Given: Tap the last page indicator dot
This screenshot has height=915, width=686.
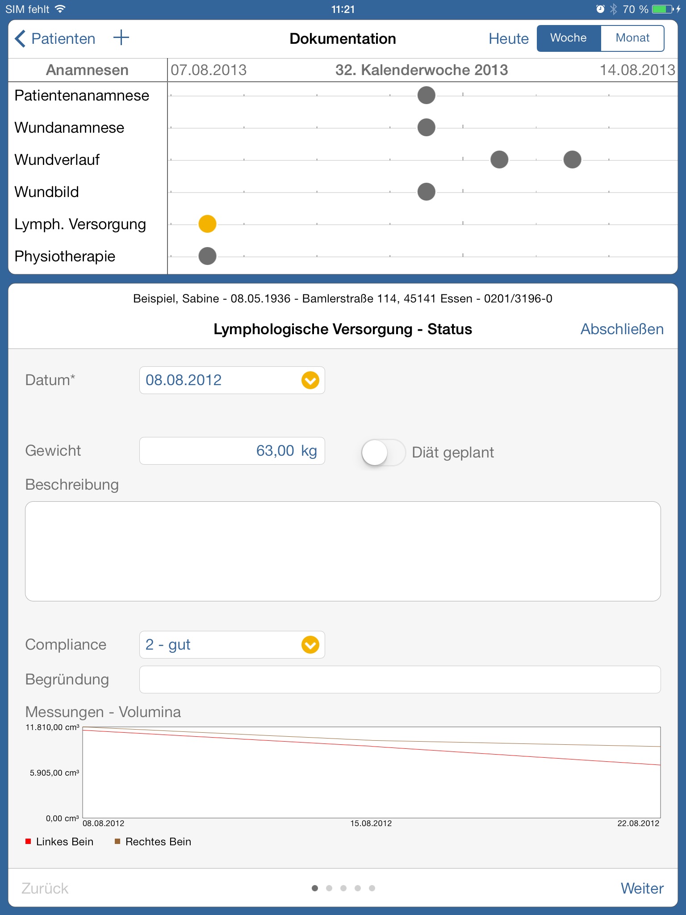Looking at the screenshot, I should 372,888.
